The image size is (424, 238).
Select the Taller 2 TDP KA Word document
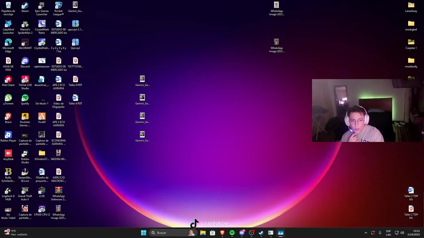pyautogui.click(x=411, y=194)
